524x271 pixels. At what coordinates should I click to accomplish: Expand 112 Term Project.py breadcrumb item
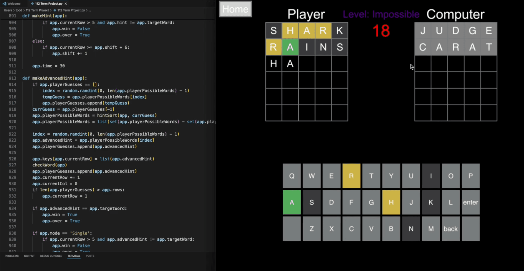tap(71, 10)
